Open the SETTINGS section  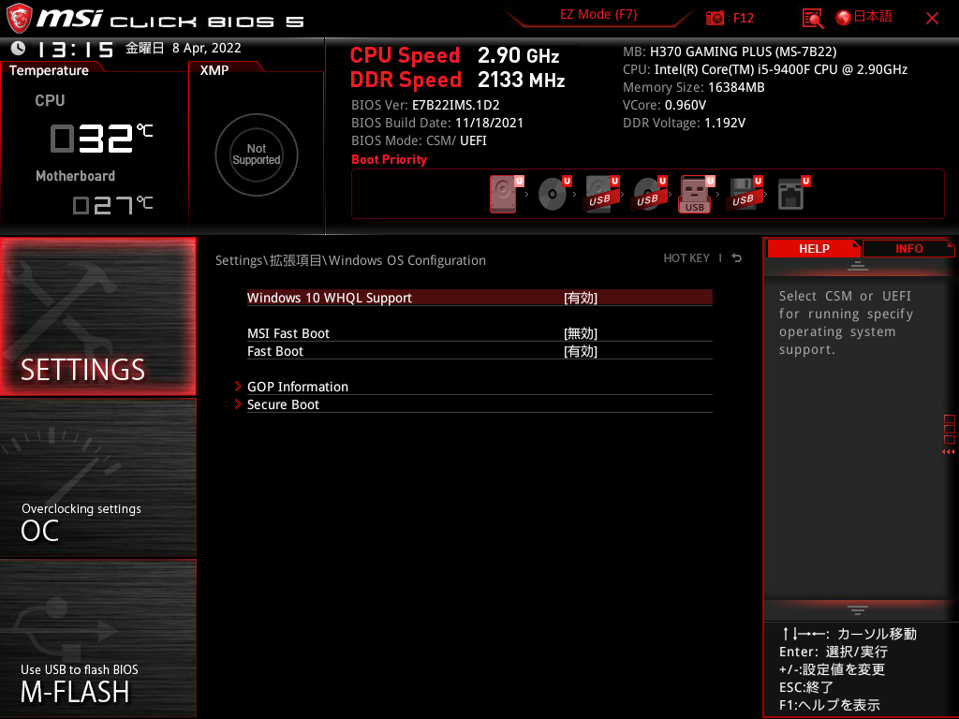(x=97, y=316)
